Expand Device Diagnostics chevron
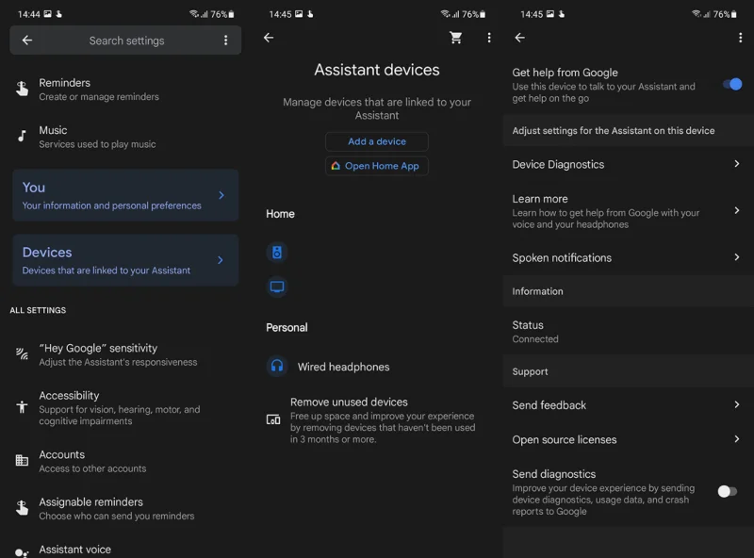 [x=737, y=164]
